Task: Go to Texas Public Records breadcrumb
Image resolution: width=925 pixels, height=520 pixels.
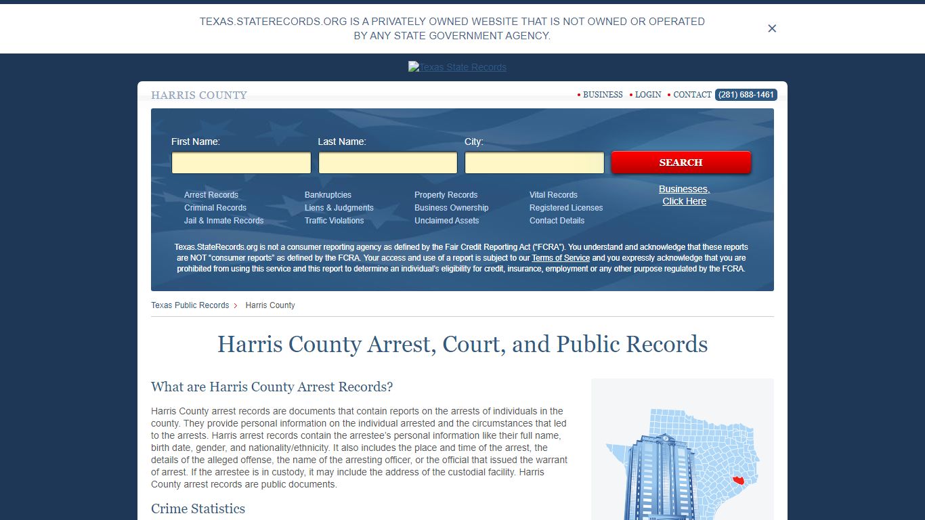Action: (x=190, y=305)
